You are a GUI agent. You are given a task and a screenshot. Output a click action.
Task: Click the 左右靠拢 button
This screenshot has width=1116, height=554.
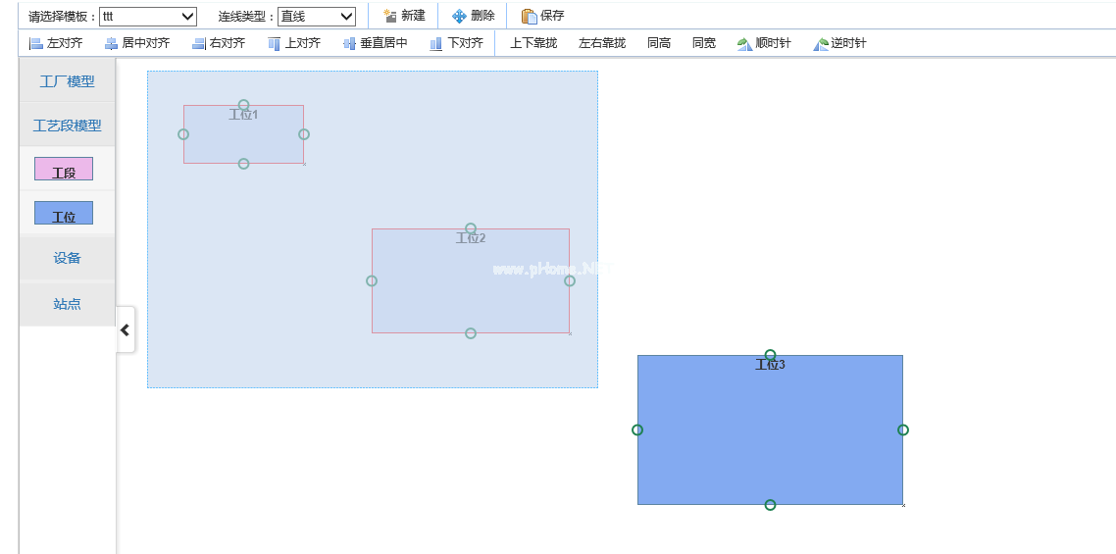point(601,43)
